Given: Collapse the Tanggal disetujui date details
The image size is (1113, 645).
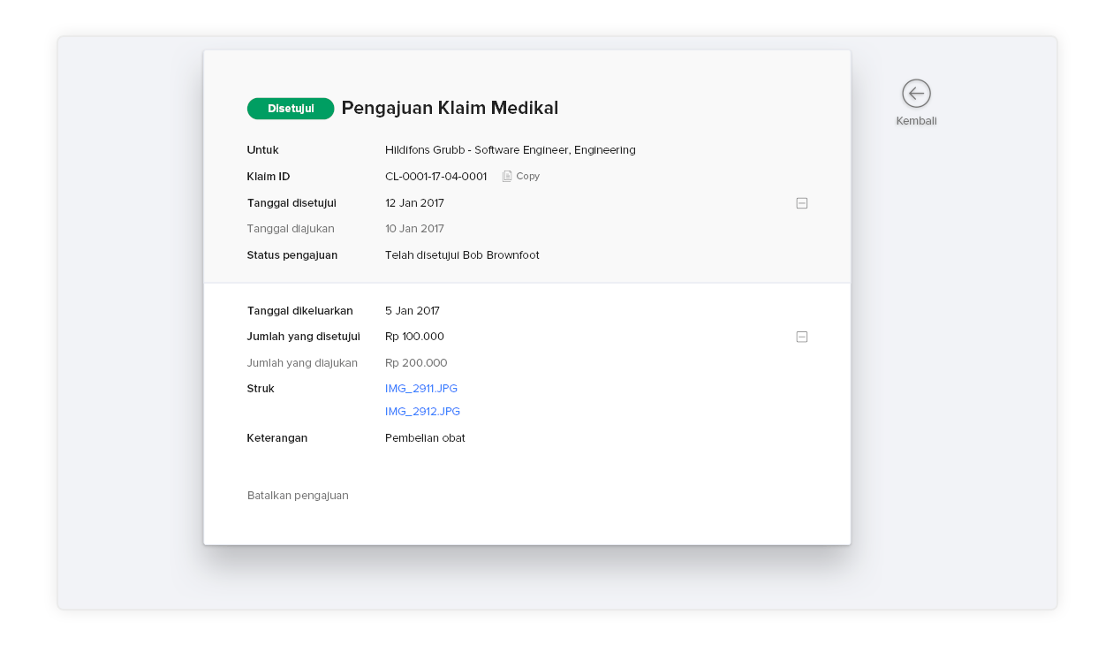Looking at the screenshot, I should tap(802, 203).
